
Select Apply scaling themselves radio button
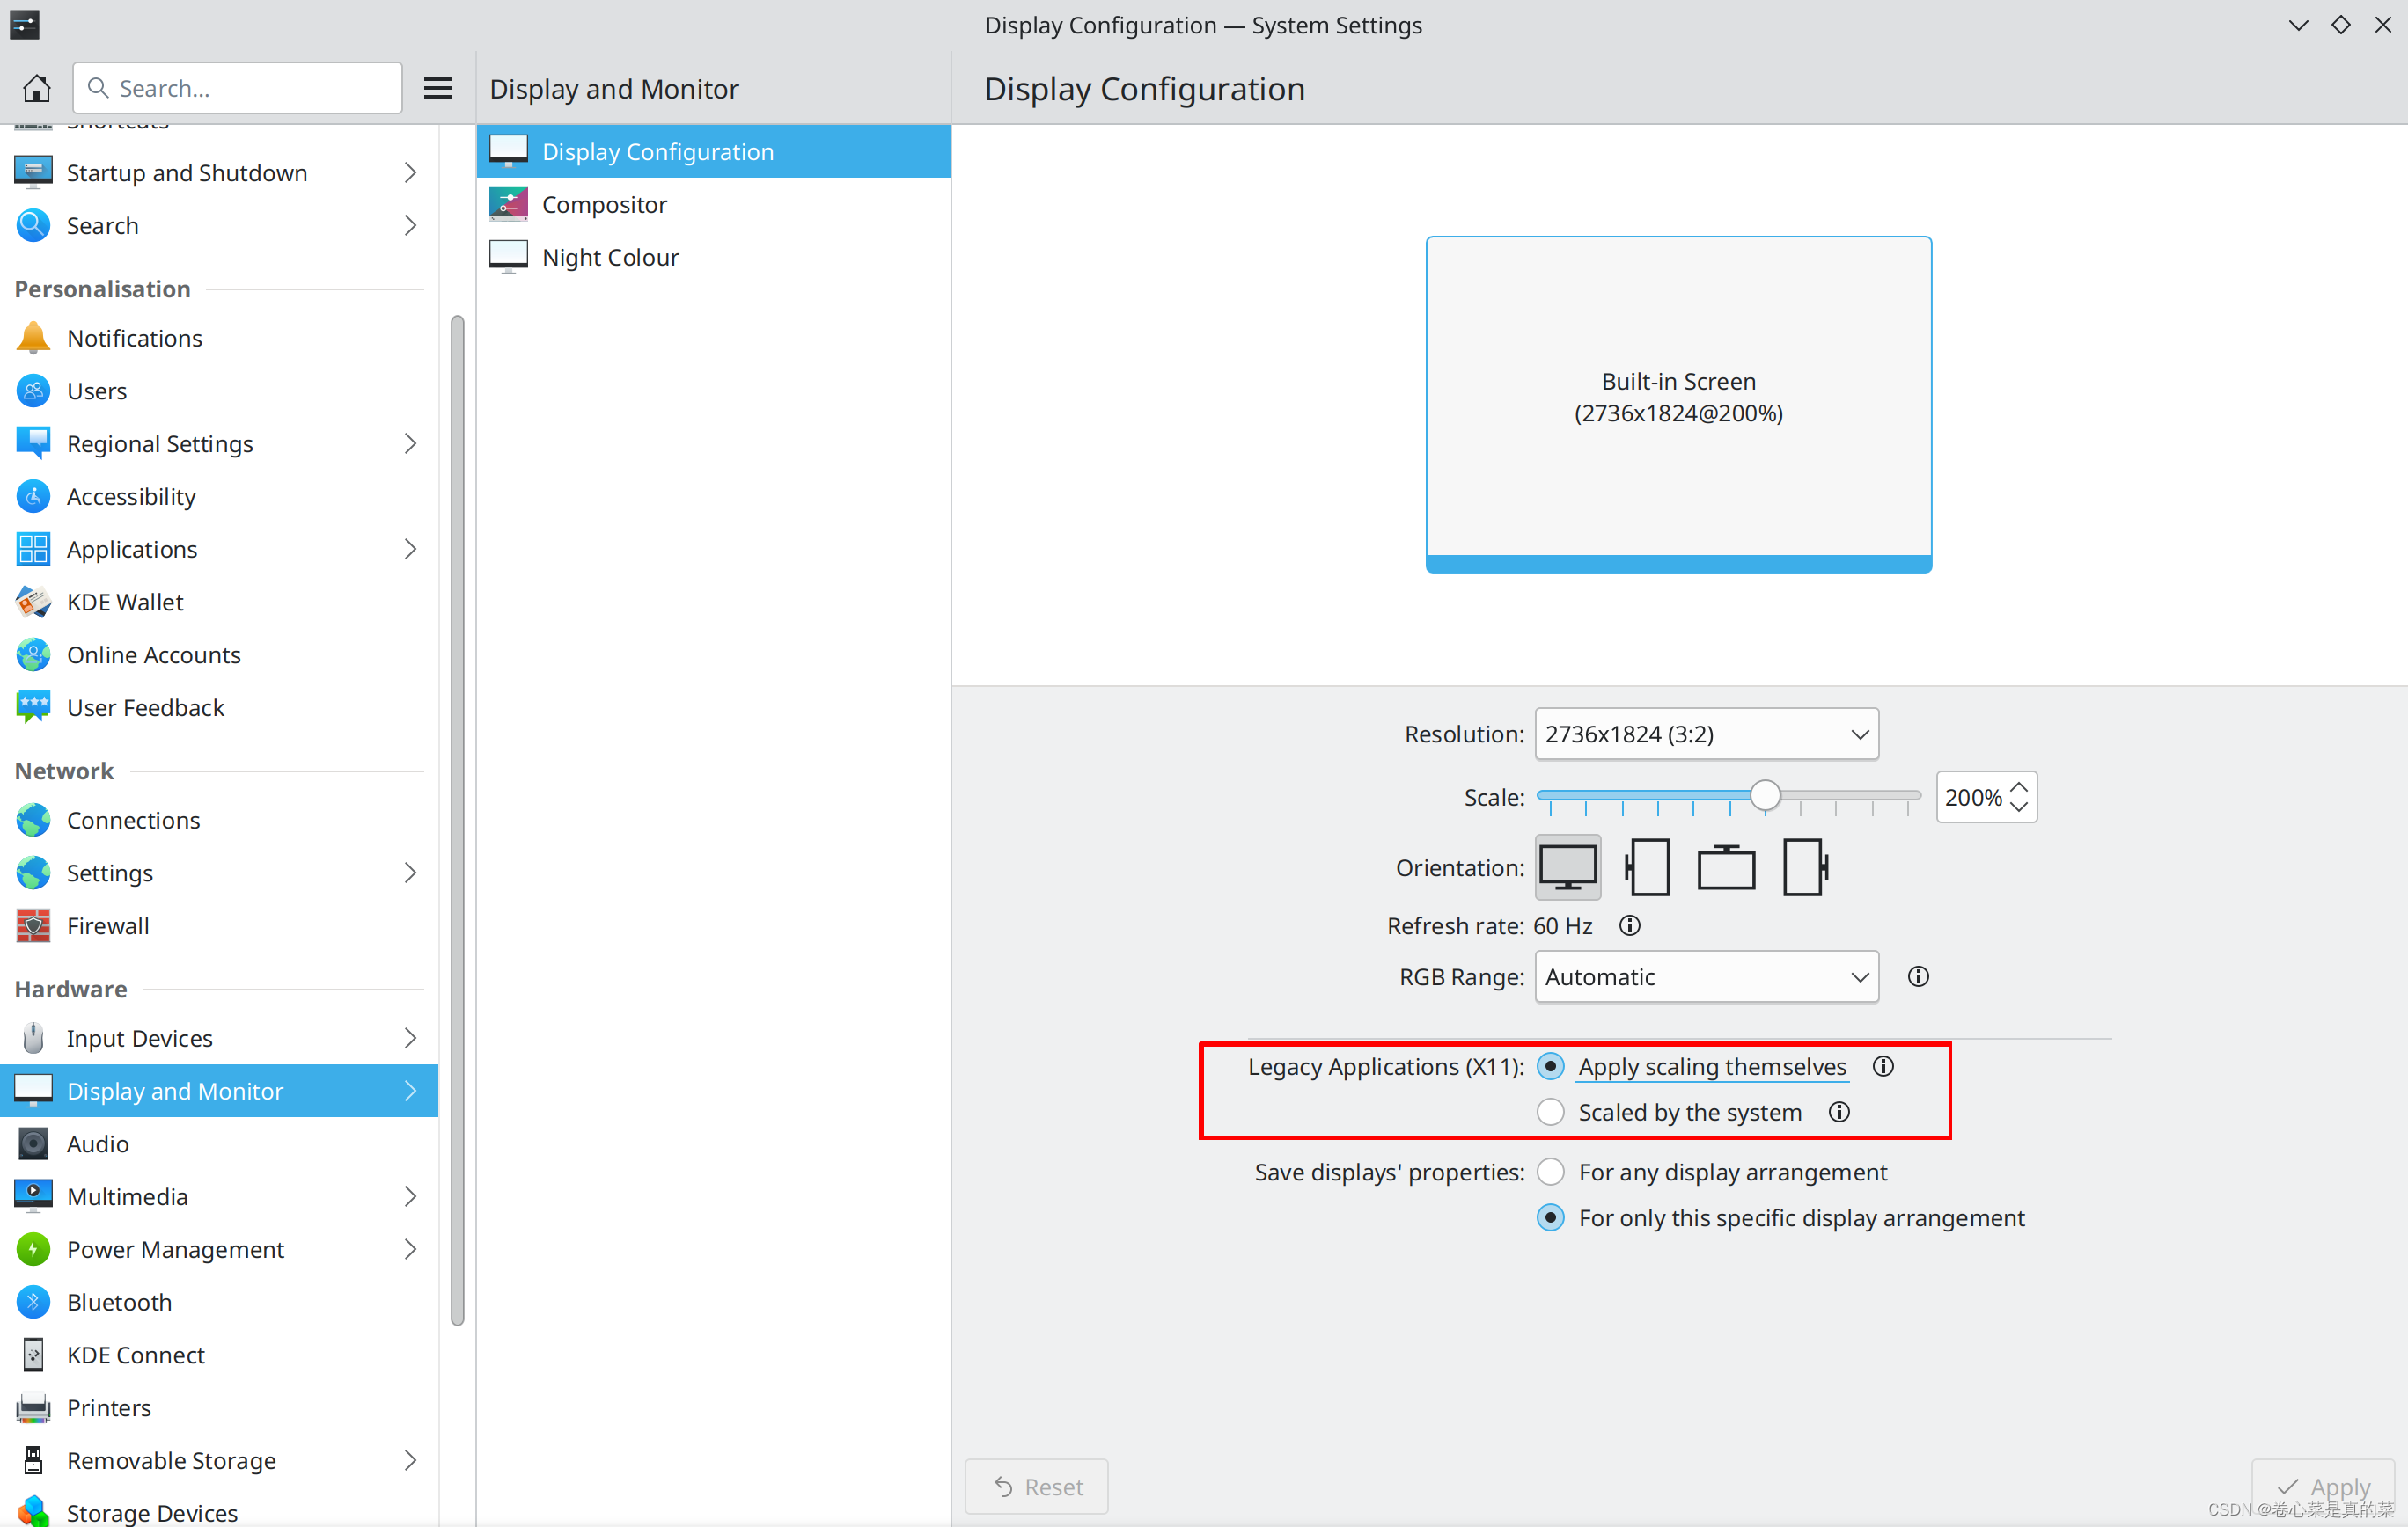pyautogui.click(x=1550, y=1066)
